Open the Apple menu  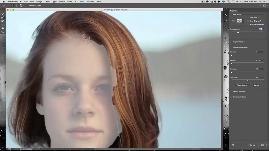[4, 2]
